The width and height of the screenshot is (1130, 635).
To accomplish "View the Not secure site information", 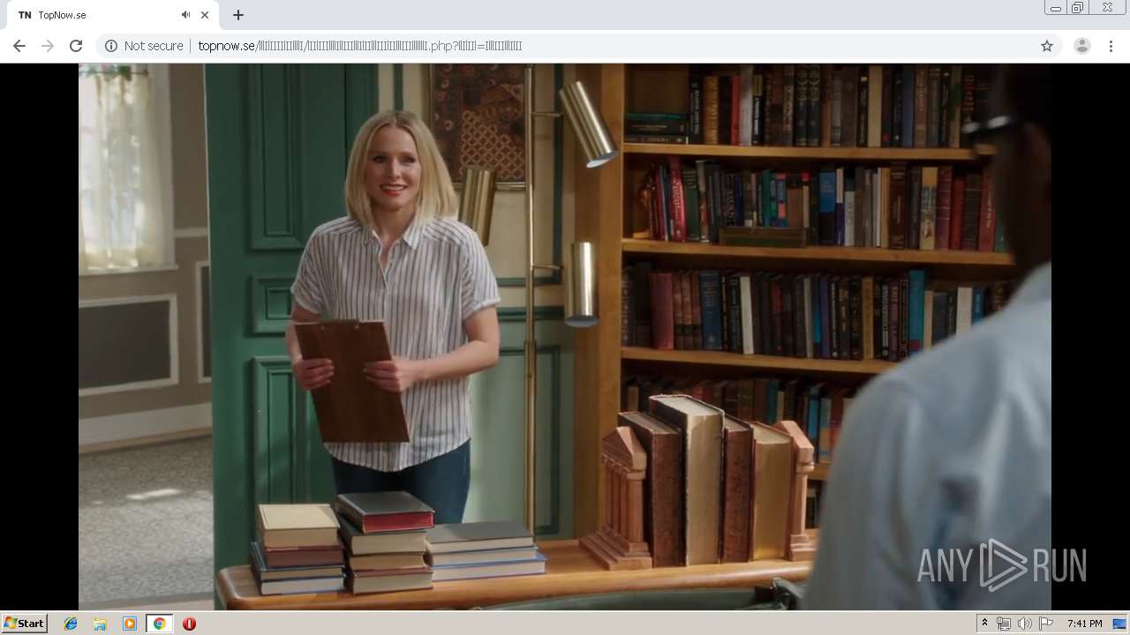I will pyautogui.click(x=144, y=46).
